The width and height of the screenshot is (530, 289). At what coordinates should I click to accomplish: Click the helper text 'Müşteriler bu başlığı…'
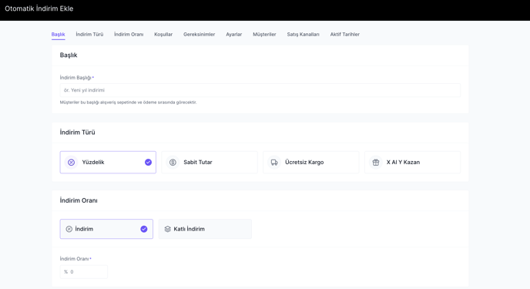coord(128,102)
